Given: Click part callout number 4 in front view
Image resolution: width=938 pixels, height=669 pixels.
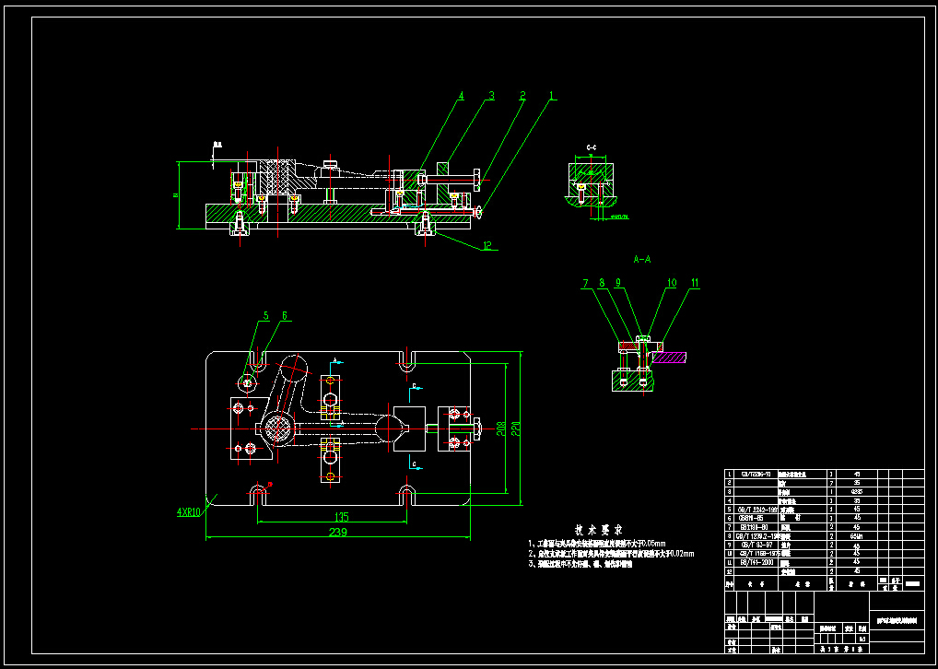Looking at the screenshot, I should point(461,95).
